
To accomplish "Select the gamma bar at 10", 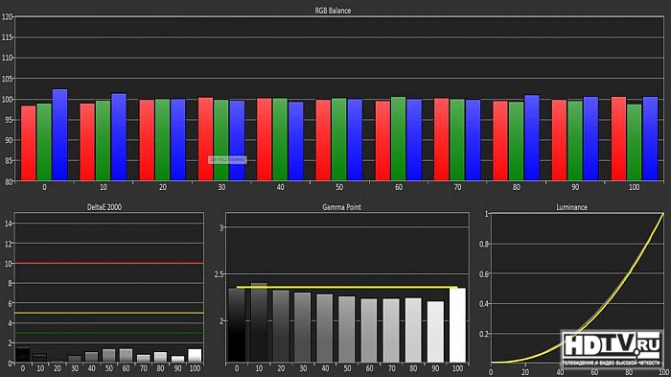I will point(259,322).
